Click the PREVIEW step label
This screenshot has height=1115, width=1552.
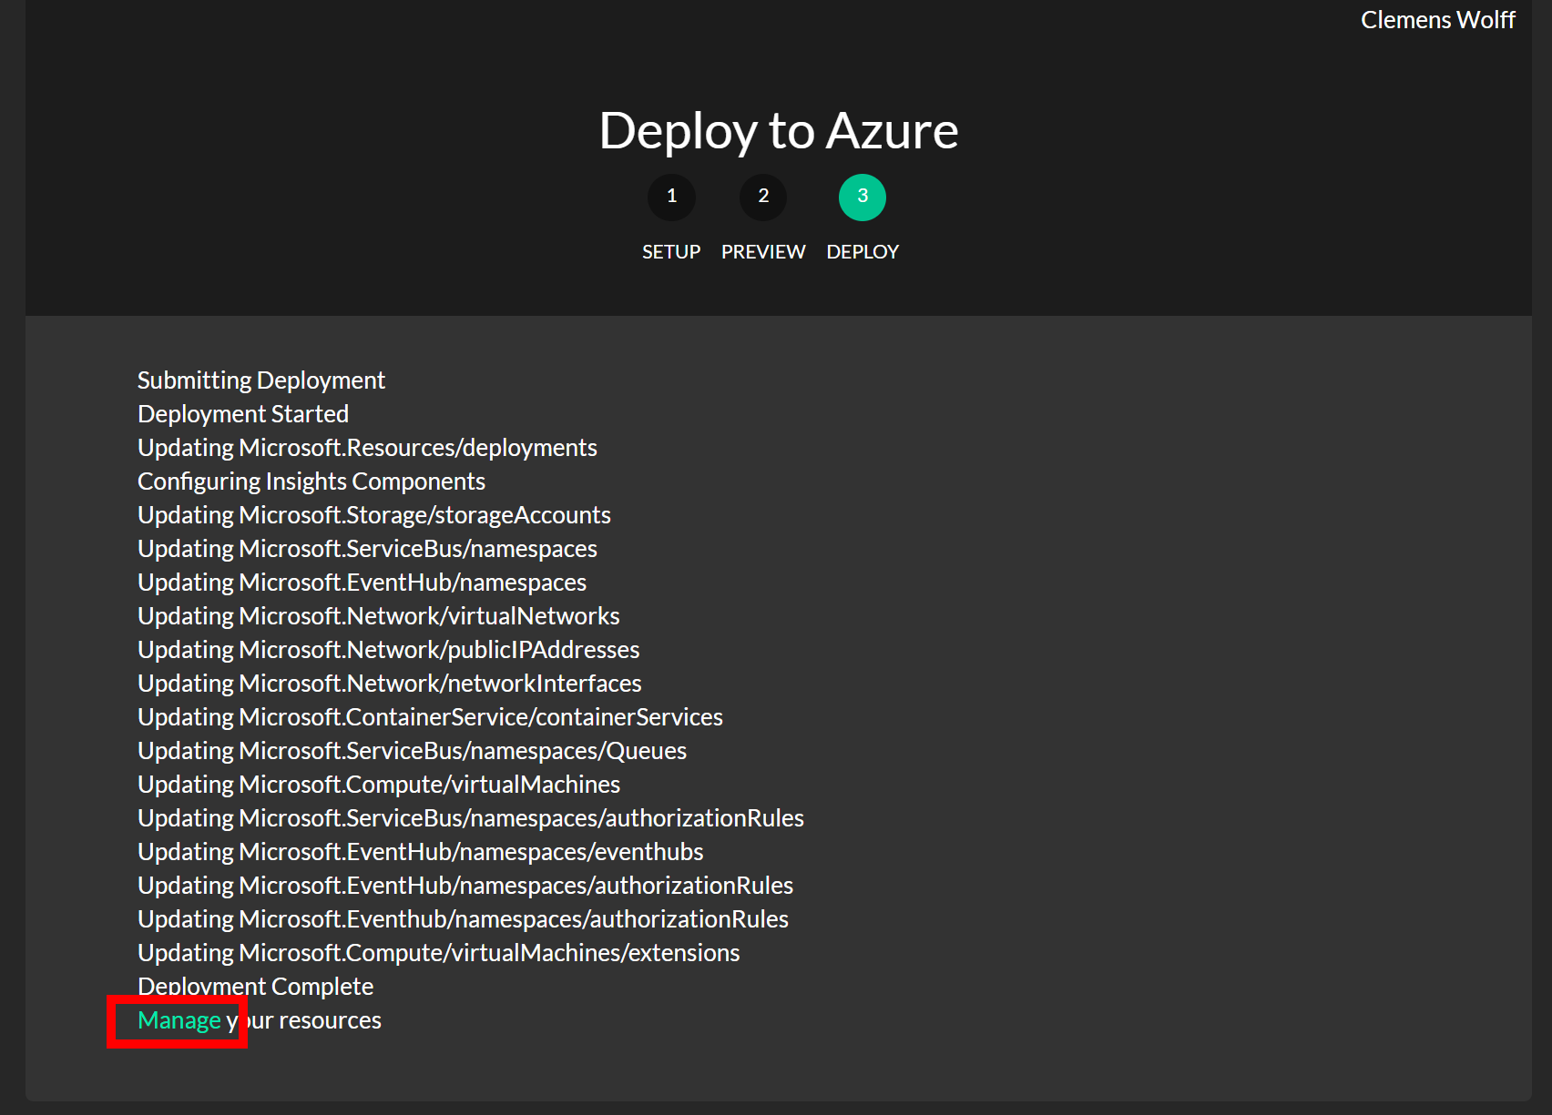763,252
